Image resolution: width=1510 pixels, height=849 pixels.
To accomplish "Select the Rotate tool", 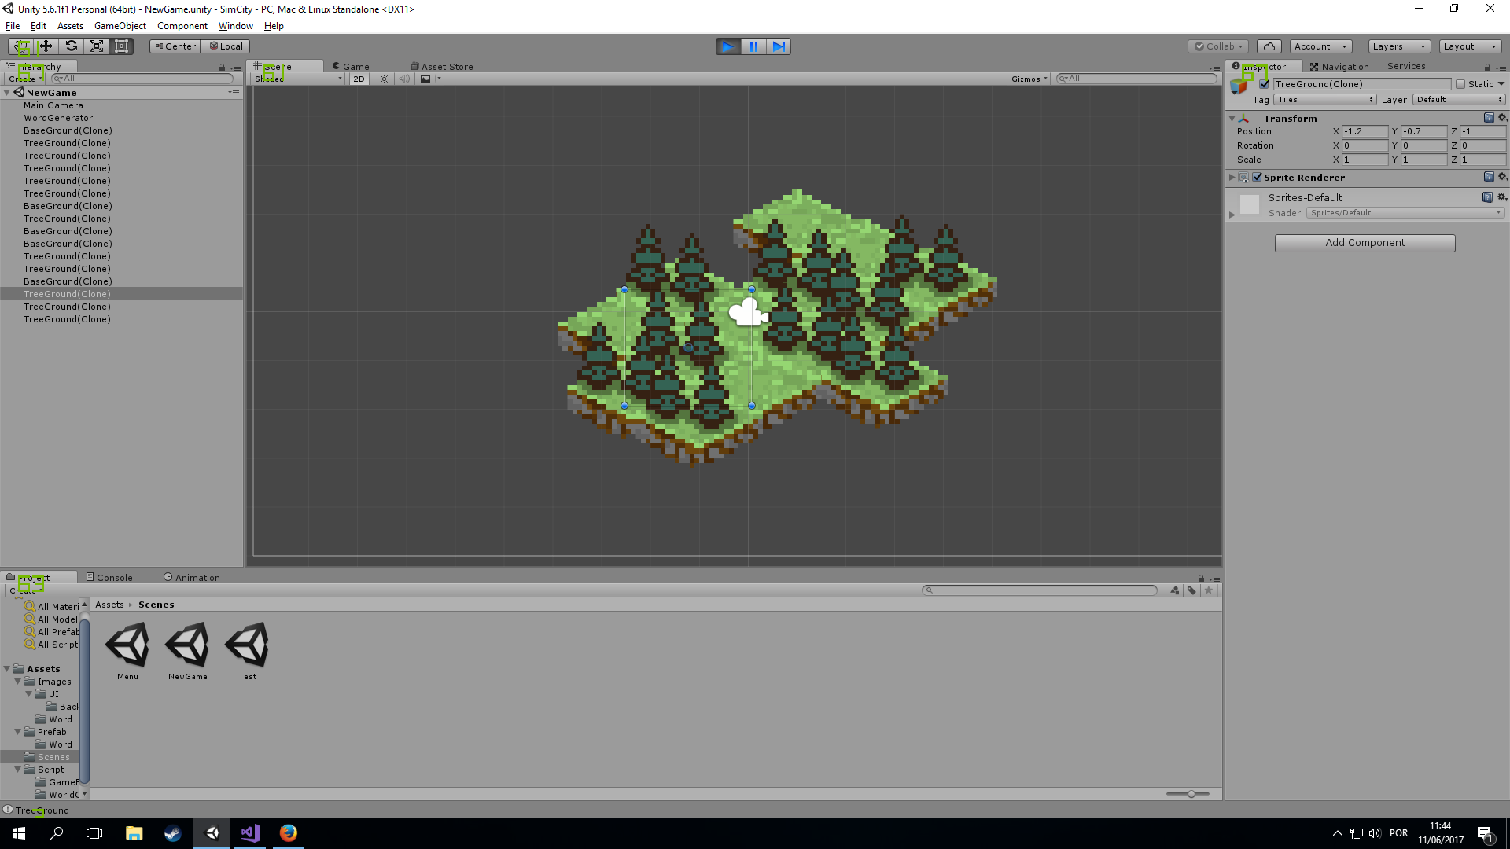I will point(71,46).
